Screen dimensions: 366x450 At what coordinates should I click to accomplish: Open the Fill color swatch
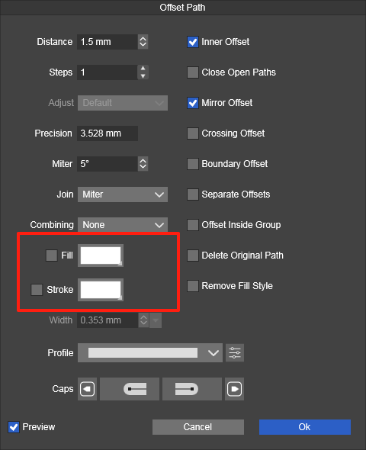101,256
